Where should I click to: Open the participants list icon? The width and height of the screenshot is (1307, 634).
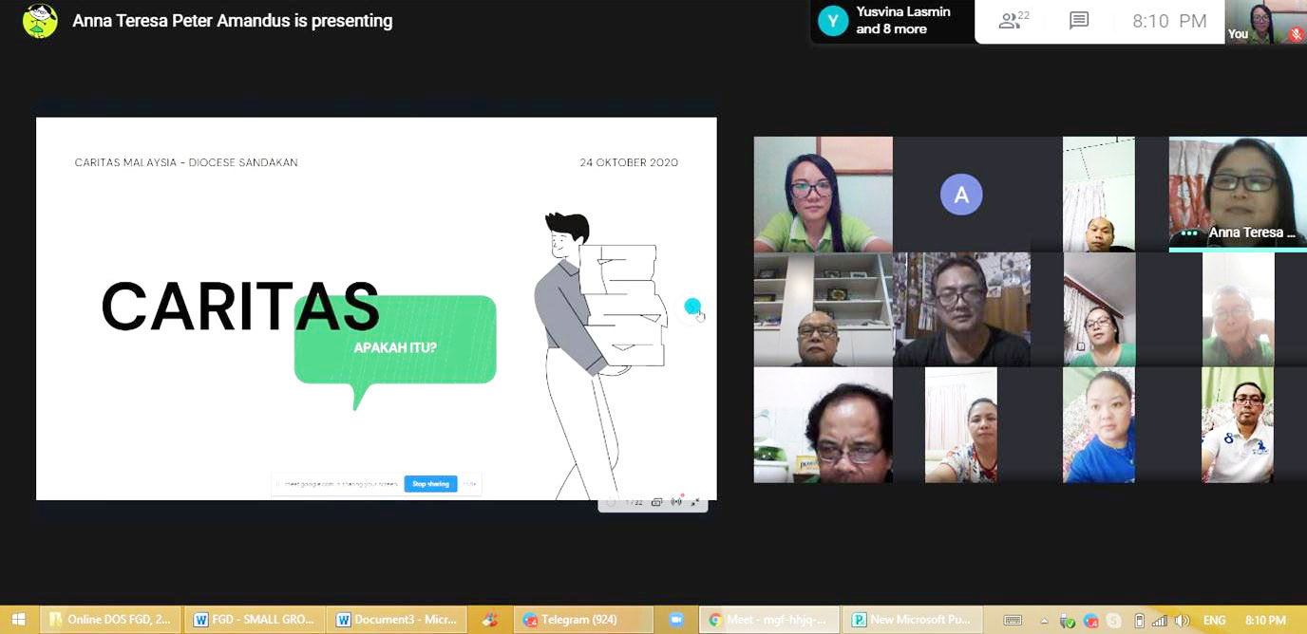click(1013, 21)
